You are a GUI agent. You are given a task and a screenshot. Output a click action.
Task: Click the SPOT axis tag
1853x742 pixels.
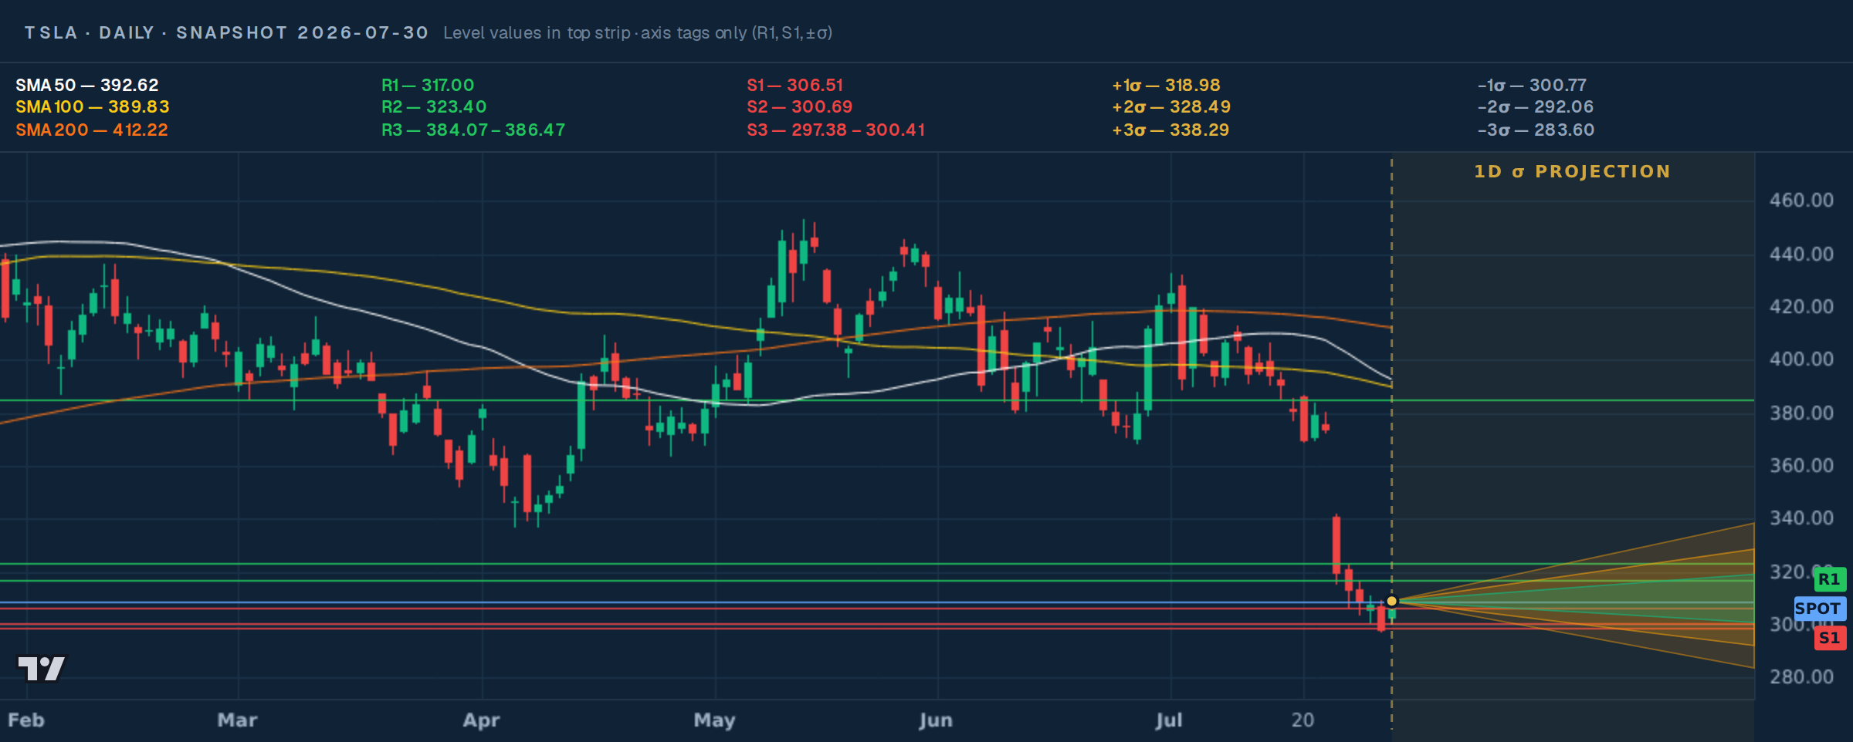[x=1818, y=609]
